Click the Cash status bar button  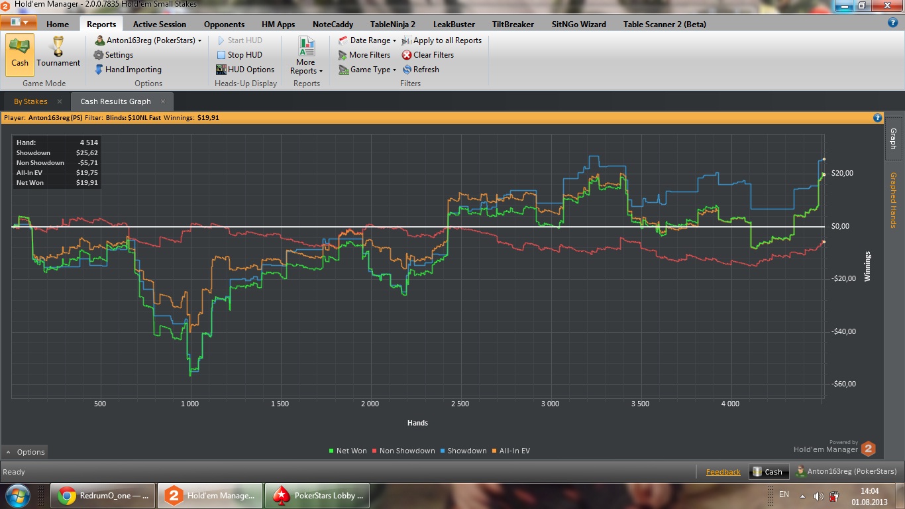(768, 472)
